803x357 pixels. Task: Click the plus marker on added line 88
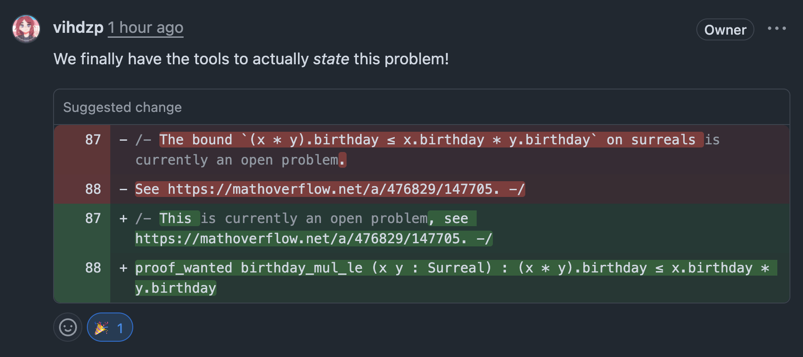click(123, 268)
